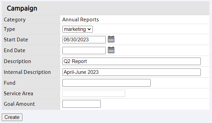Click the Service Area input field

(x=94, y=94)
